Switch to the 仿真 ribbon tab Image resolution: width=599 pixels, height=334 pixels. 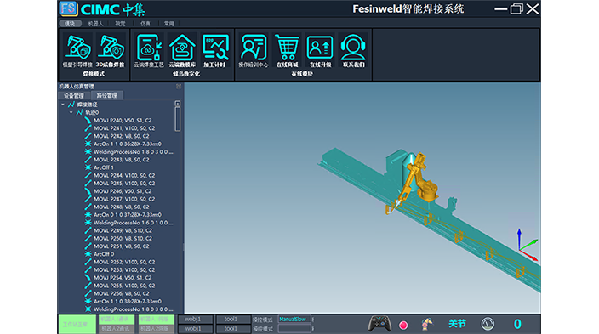pyautogui.click(x=145, y=24)
